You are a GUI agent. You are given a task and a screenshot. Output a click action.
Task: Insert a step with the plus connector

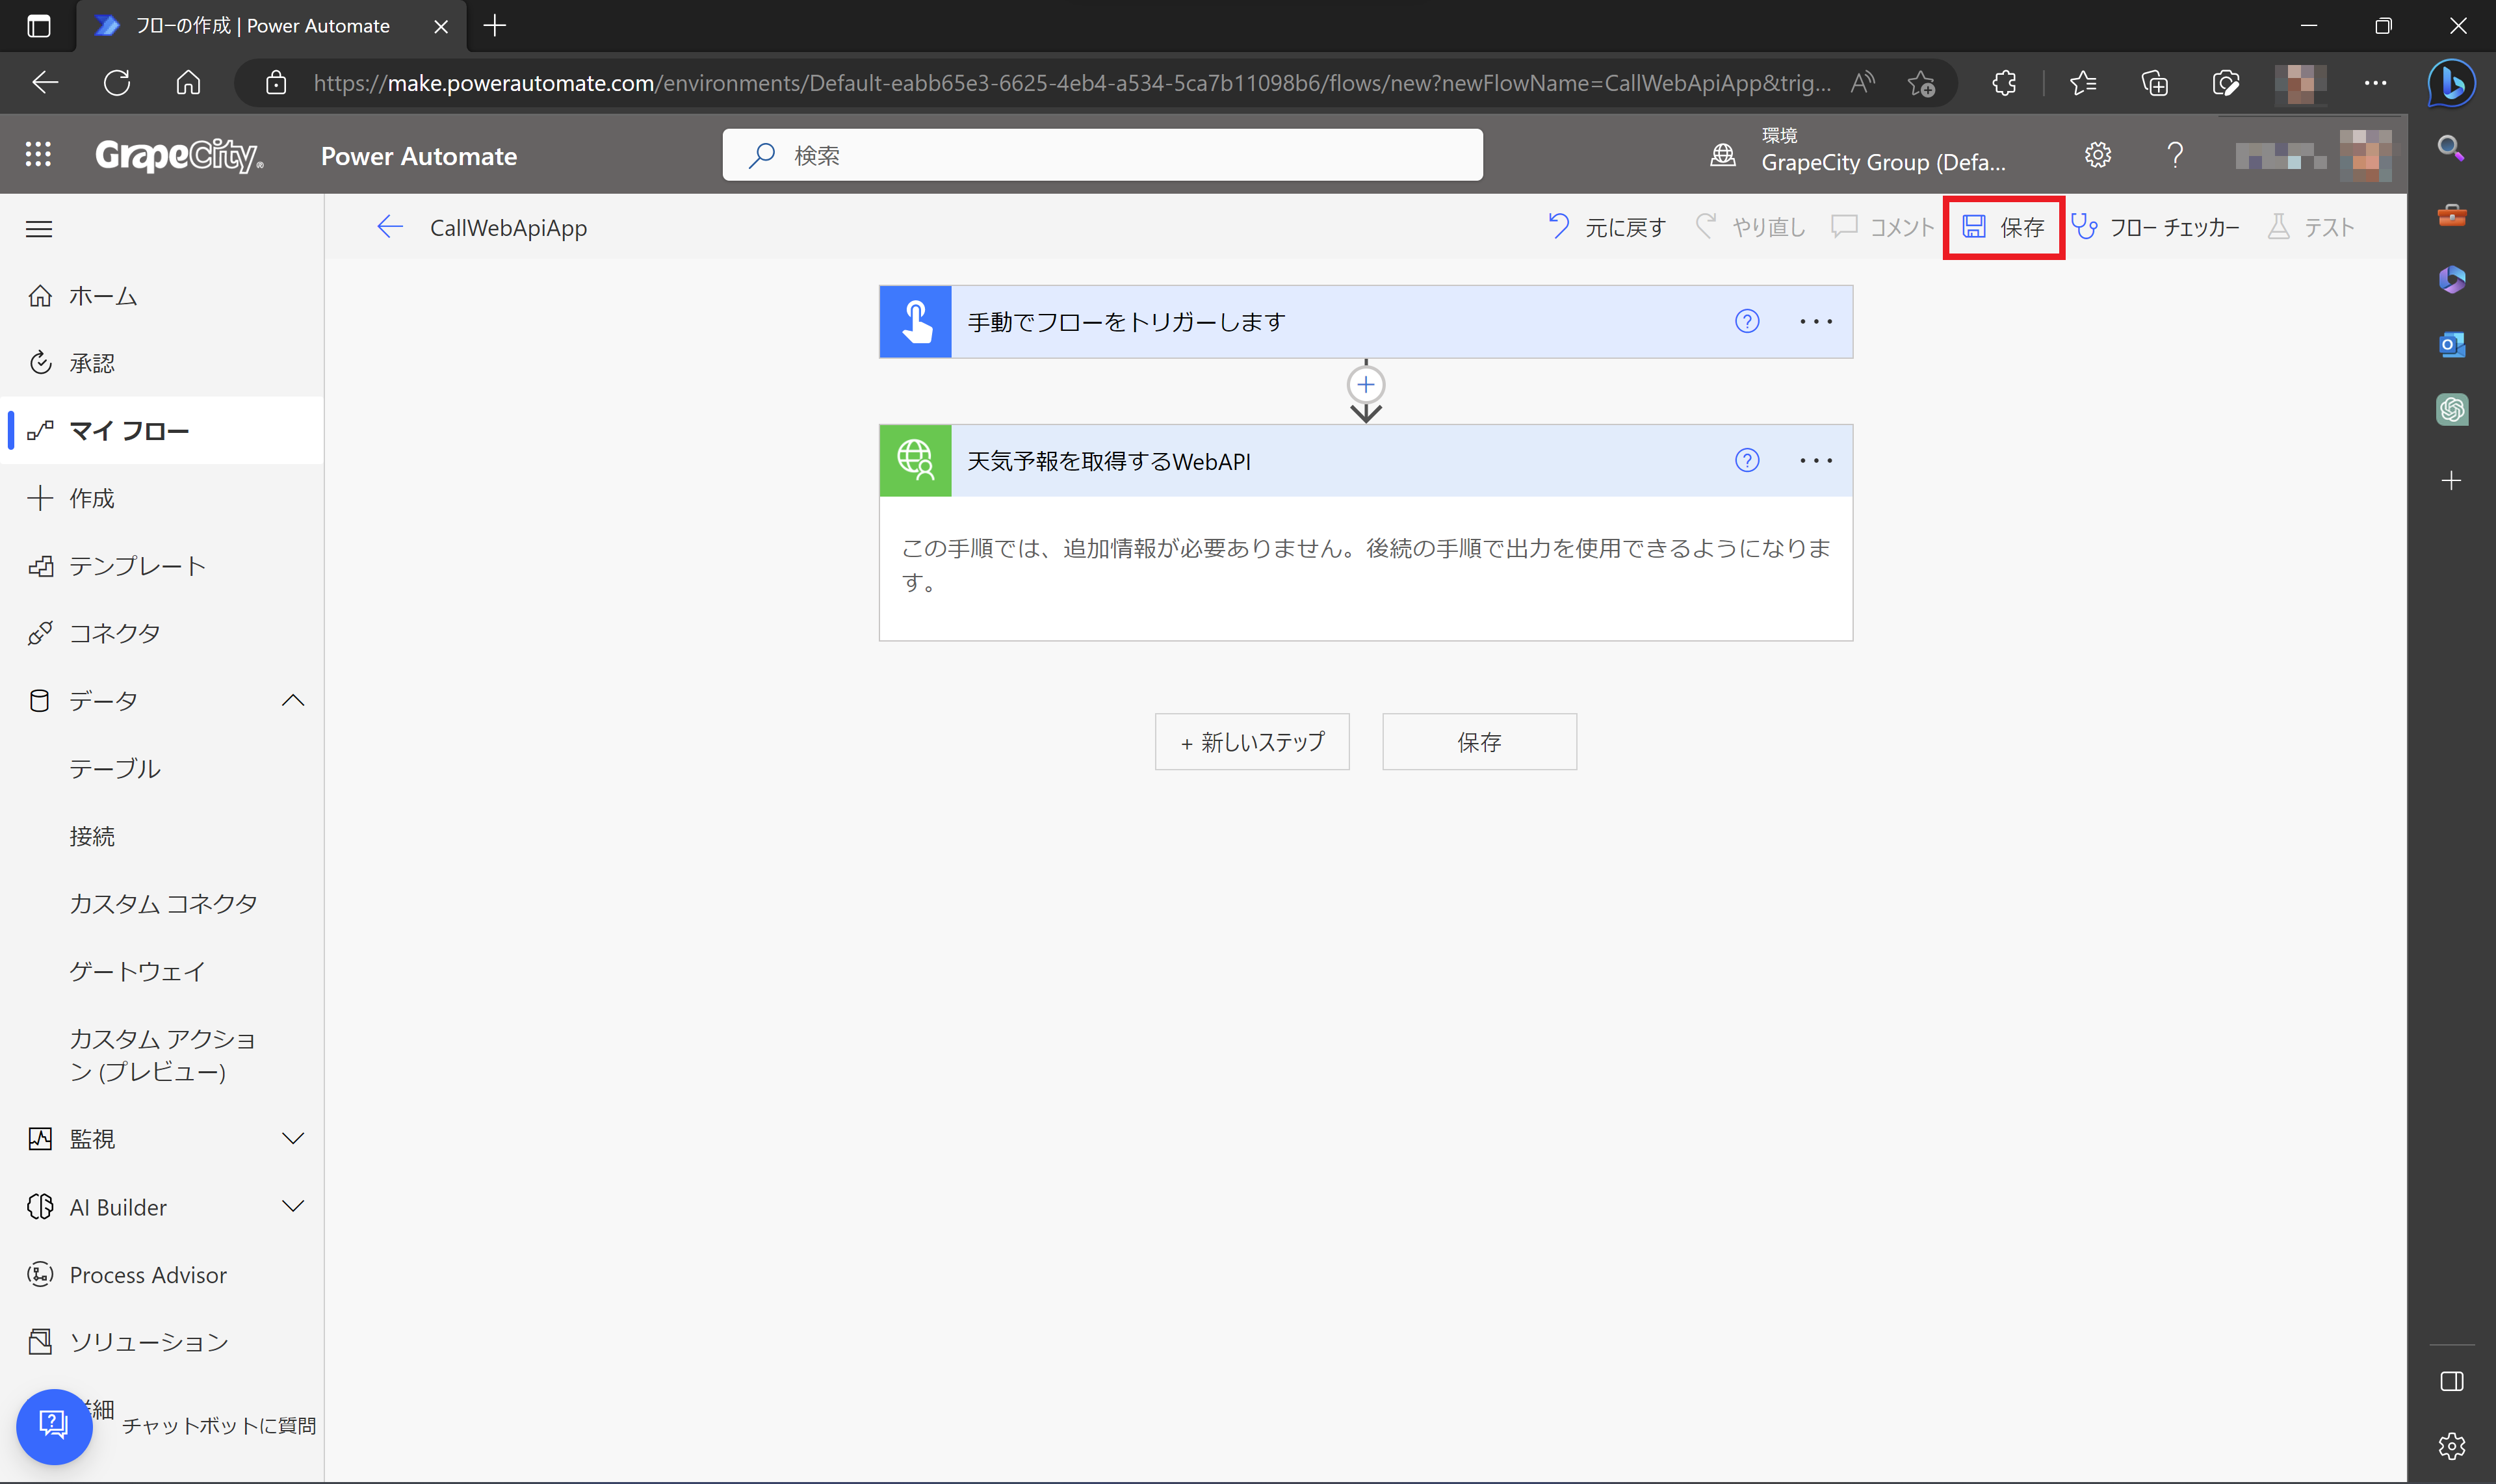[x=1365, y=385]
